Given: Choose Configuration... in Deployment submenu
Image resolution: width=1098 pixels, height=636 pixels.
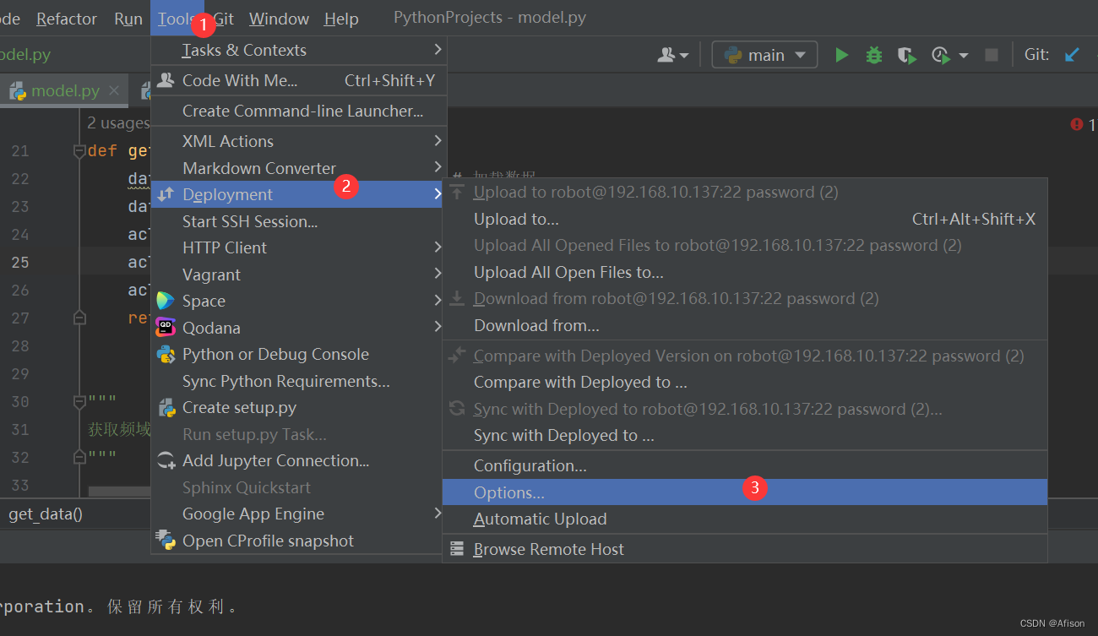Looking at the screenshot, I should [x=744, y=465].
